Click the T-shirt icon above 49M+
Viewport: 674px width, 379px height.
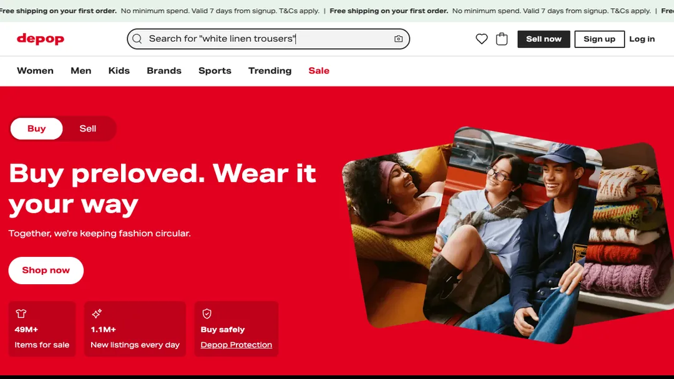click(21, 314)
